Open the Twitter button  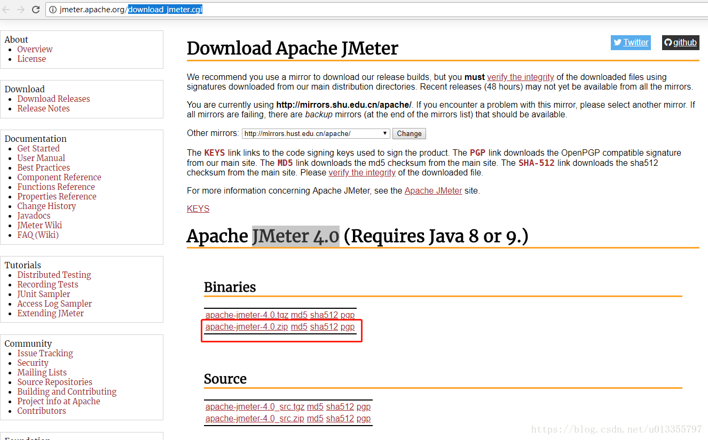[631, 43]
